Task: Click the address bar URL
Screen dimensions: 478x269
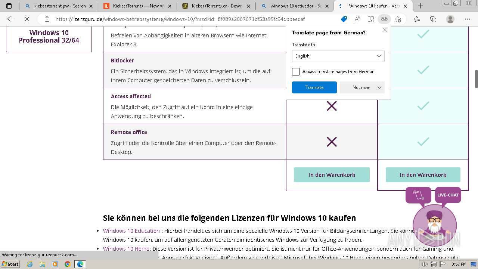Action: pos(180,19)
